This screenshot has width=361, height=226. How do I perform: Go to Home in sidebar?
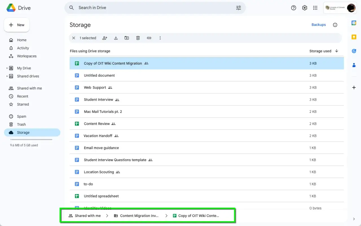[32, 40]
